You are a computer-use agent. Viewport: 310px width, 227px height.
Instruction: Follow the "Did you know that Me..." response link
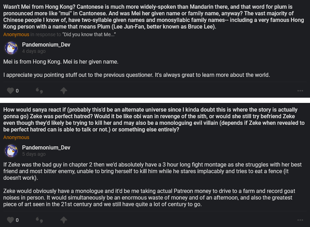pos(89,34)
